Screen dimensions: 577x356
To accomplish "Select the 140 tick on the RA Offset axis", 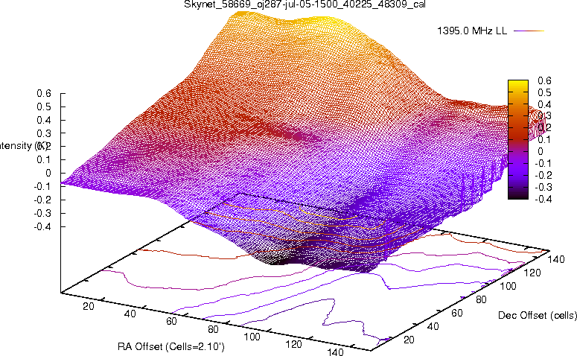I will tap(335, 352).
